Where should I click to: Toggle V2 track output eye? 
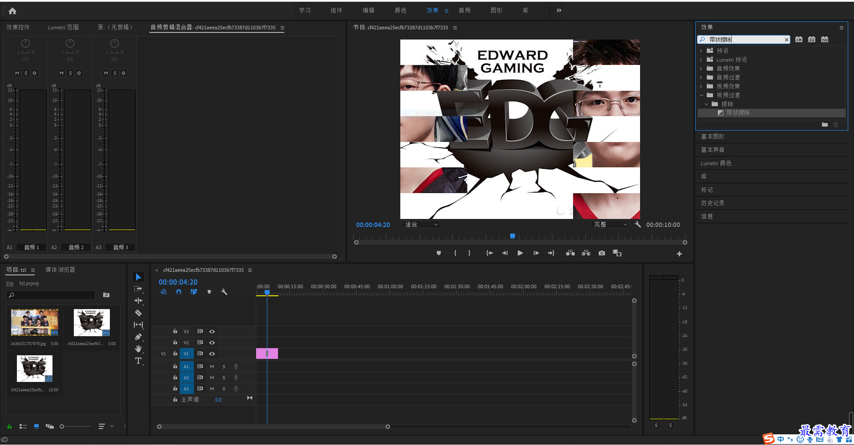tap(212, 342)
